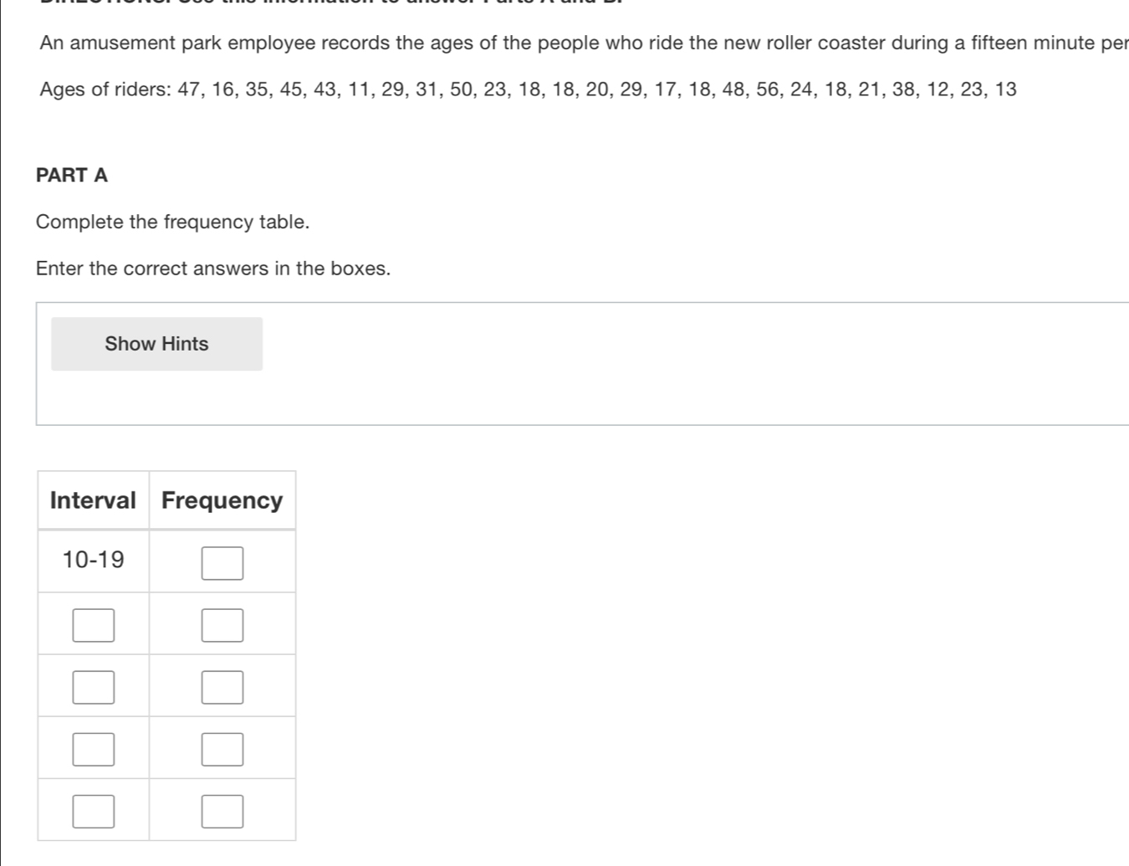Click the Show Hints button
The height and width of the screenshot is (866, 1129).
[156, 344]
